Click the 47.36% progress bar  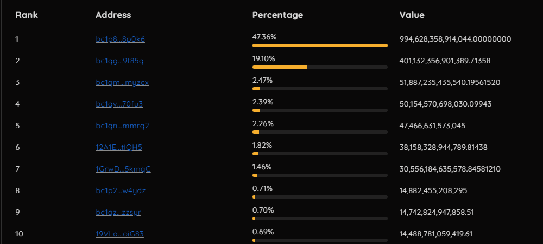(x=320, y=45)
